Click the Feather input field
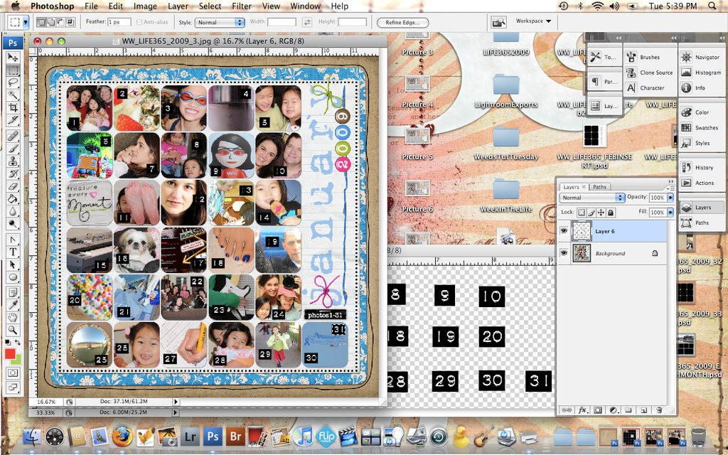This screenshot has width=728, height=455. click(x=120, y=22)
